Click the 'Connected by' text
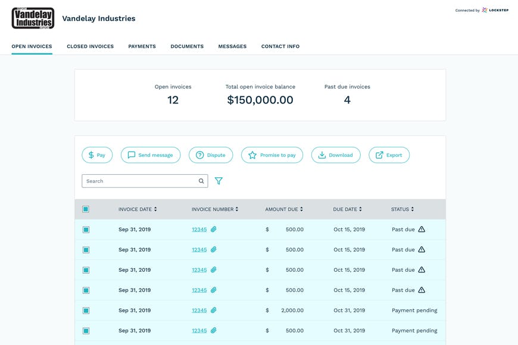This screenshot has width=518, height=345. tap(467, 11)
